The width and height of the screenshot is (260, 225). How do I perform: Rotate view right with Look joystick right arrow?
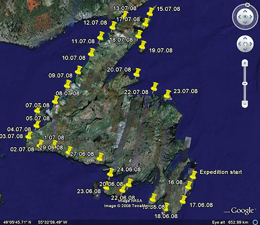pos(251,17)
